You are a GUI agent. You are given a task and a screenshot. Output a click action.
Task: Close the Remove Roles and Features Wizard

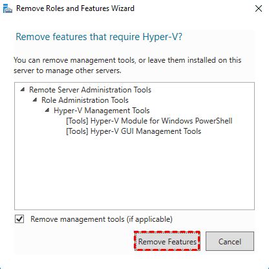(259, 8)
